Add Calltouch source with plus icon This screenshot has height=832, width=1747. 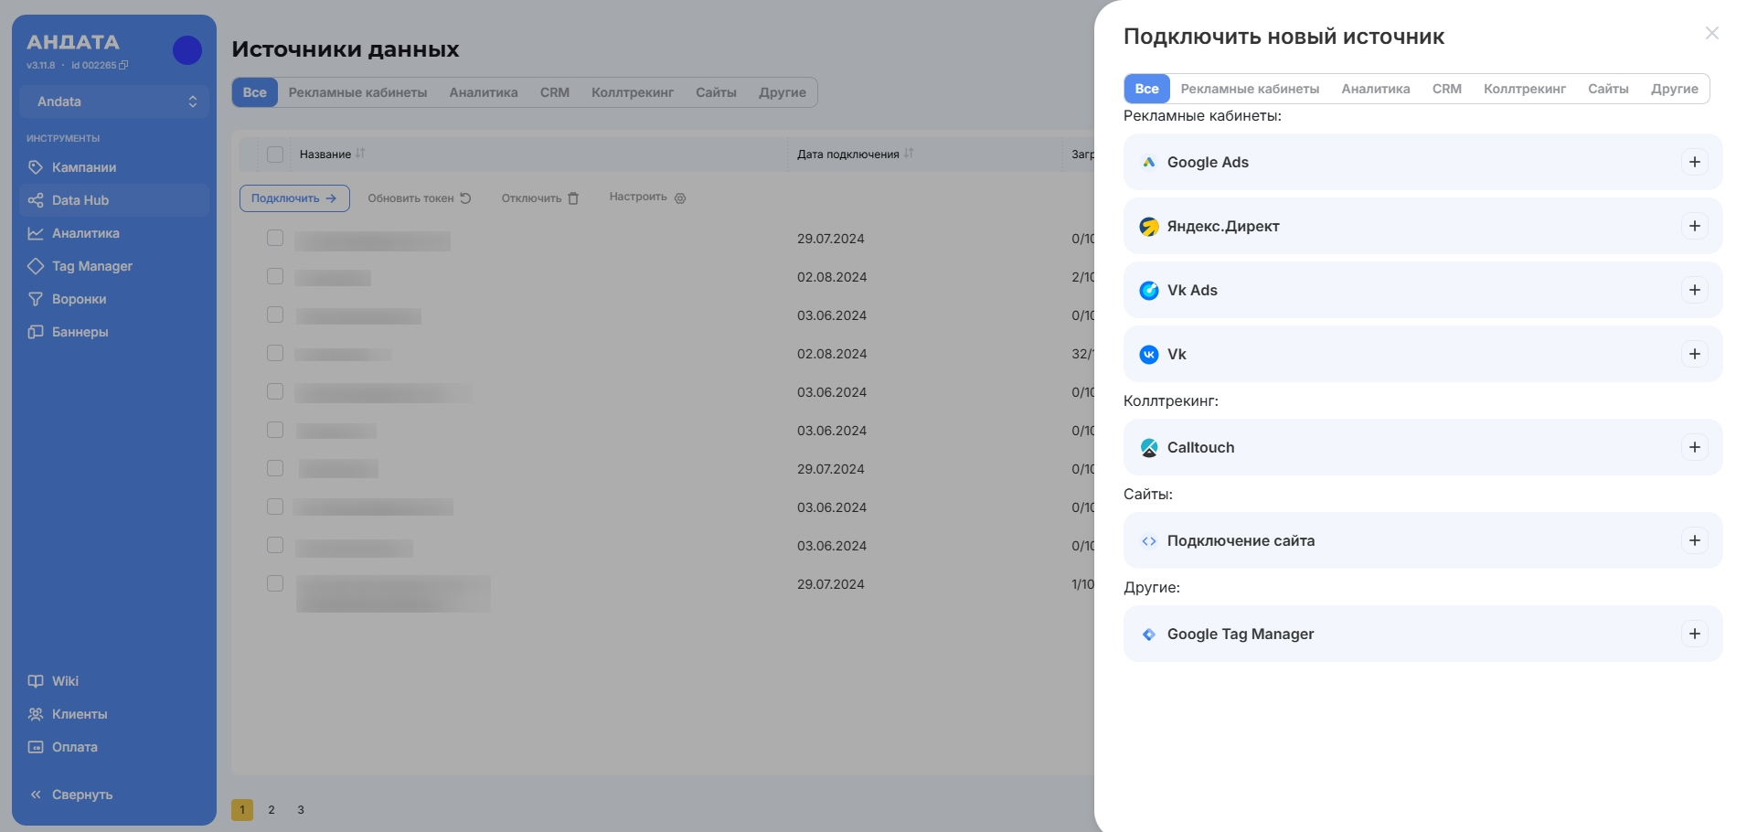pos(1695,447)
